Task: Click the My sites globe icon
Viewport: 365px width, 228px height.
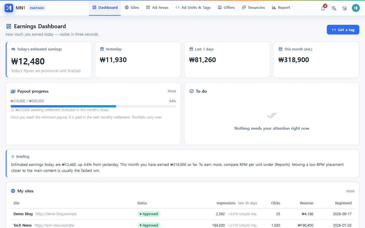Action: pos(13,191)
